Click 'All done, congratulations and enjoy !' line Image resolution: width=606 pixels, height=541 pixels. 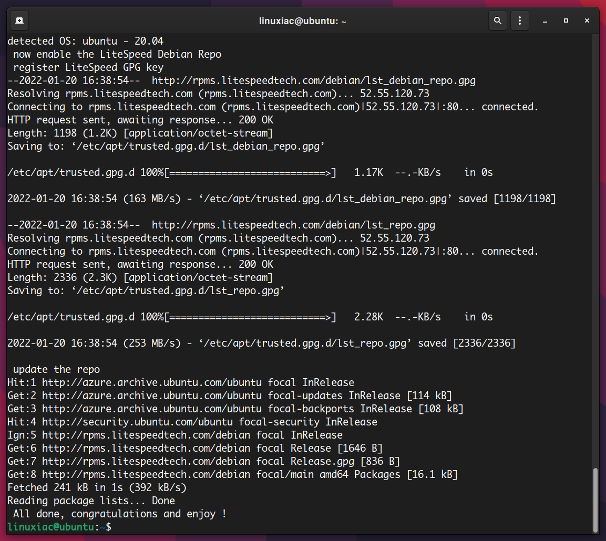(120, 514)
